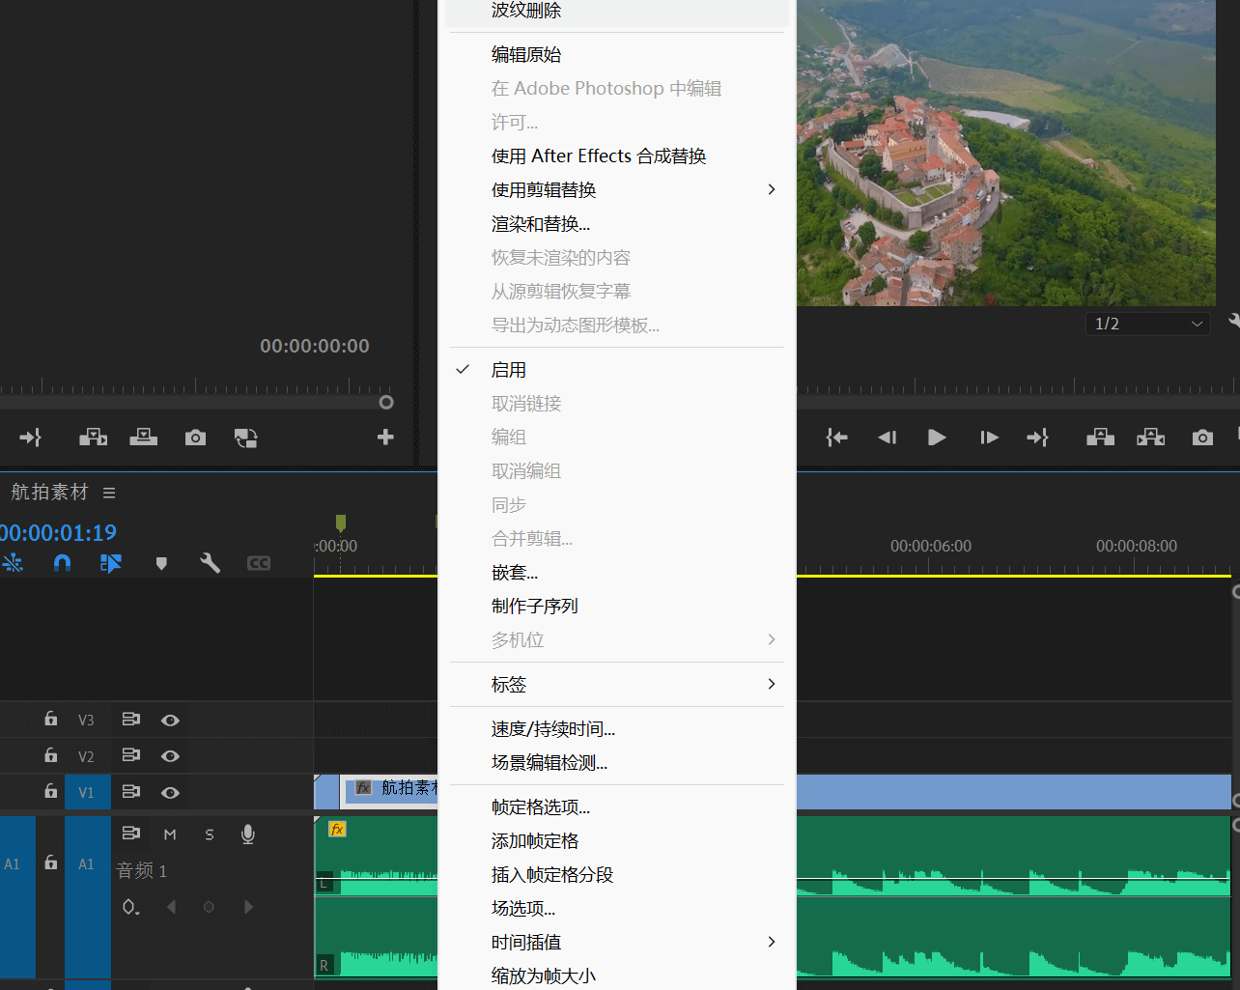Open the source monitor button editor plus
Viewport: 1240px width, 990px height.
(x=385, y=438)
